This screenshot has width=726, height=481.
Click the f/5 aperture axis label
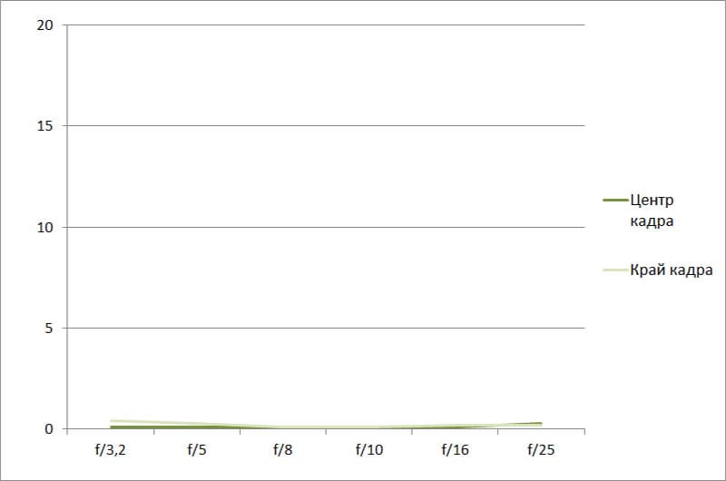tap(196, 449)
